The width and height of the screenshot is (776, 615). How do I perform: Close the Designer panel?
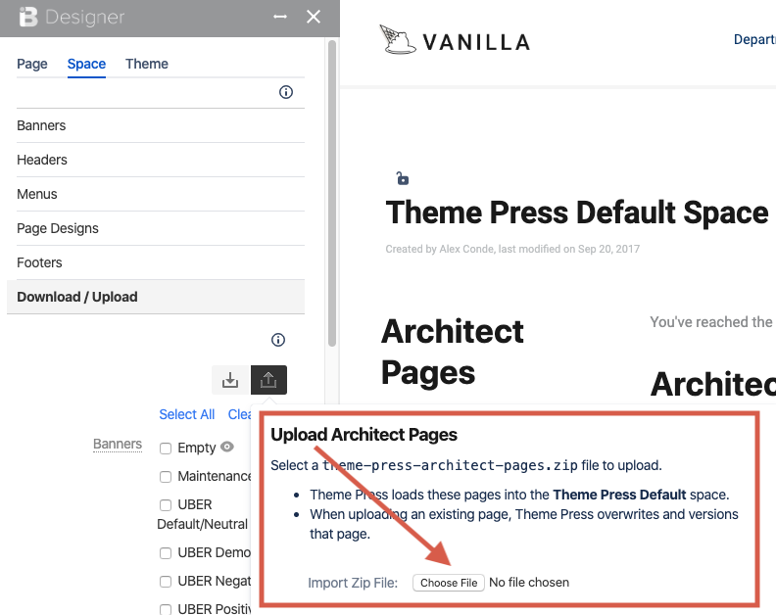pos(314,17)
